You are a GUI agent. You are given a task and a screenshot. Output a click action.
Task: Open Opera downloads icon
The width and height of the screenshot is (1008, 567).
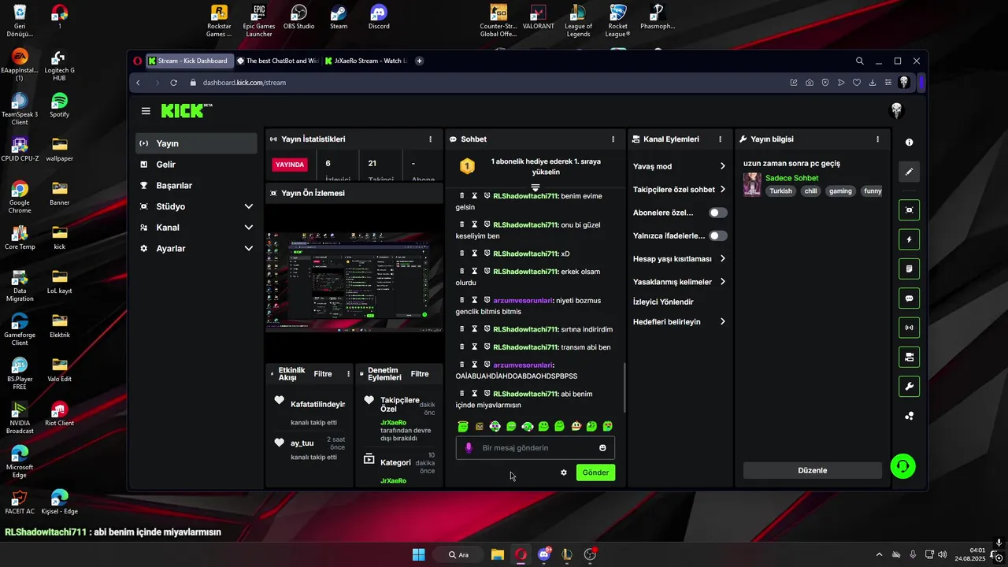tap(873, 83)
